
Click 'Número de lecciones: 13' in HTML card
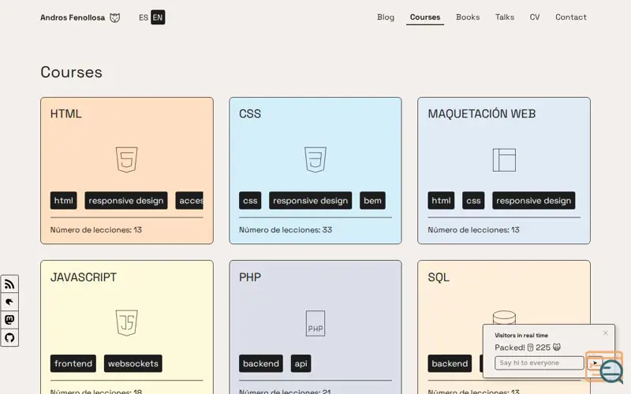[x=95, y=230]
